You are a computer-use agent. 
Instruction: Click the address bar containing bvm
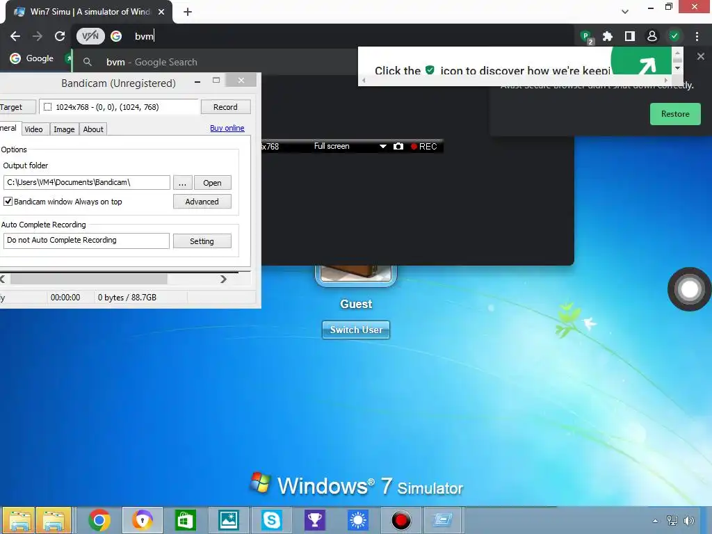[345, 36]
